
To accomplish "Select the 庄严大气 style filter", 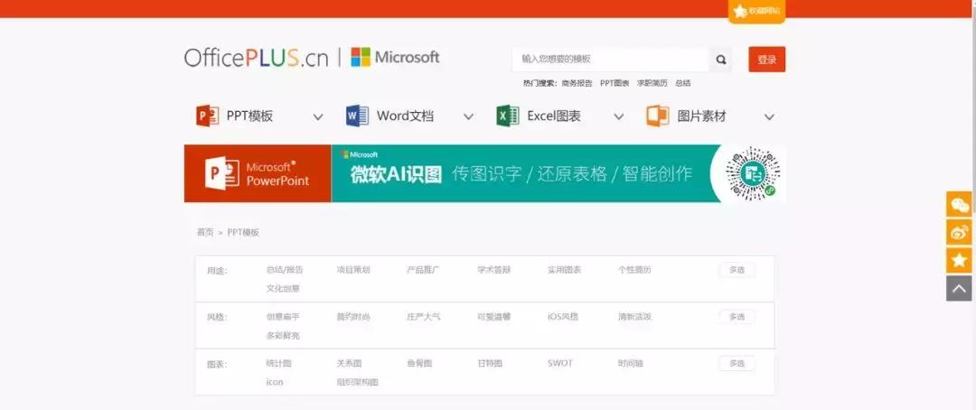I will tap(423, 317).
